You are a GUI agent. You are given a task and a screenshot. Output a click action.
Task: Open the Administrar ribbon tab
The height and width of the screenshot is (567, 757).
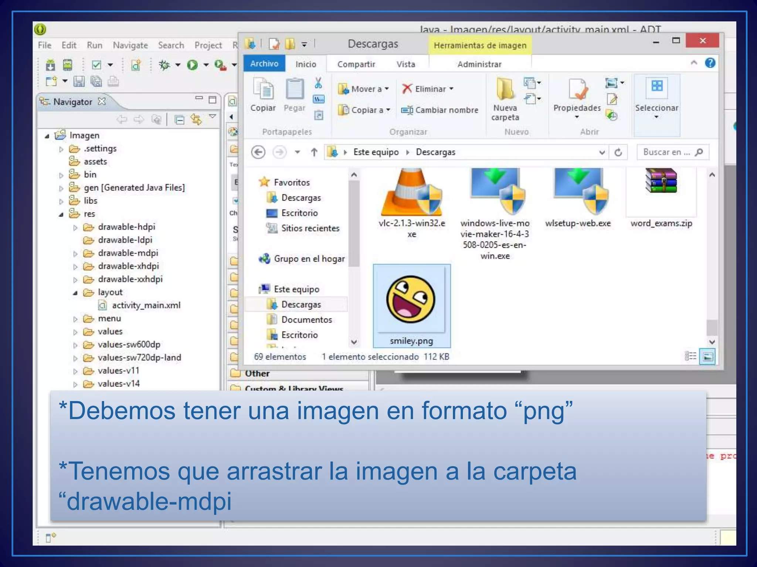[x=479, y=64]
